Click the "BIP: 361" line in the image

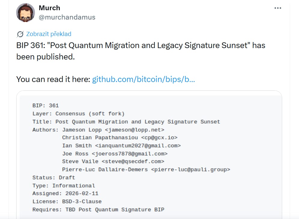coord(46,106)
